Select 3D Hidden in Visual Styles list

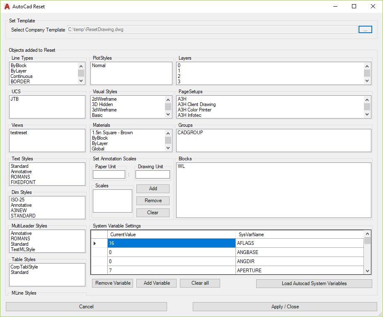pyautogui.click(x=103, y=104)
